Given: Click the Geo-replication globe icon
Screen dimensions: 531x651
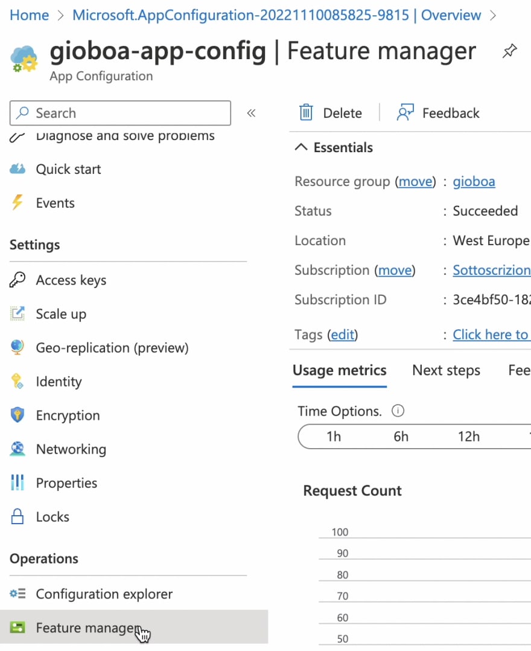Looking at the screenshot, I should pyautogui.click(x=17, y=347).
